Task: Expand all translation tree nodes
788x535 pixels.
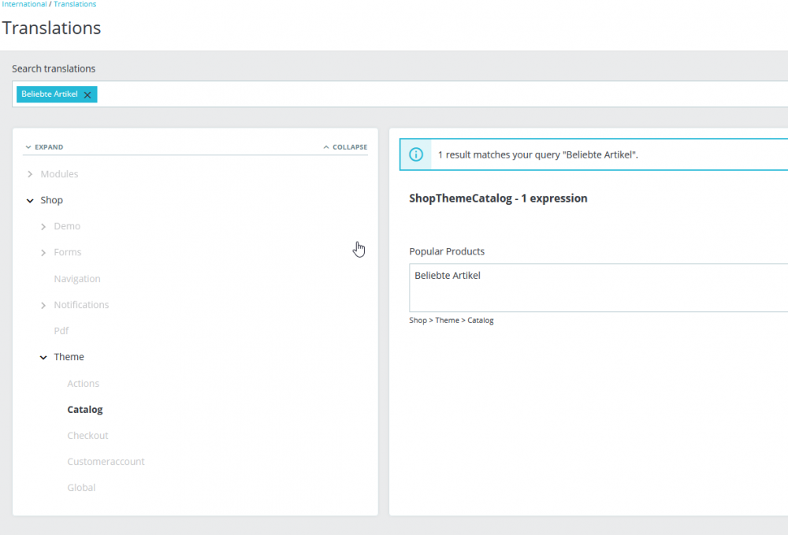Action: click(44, 147)
